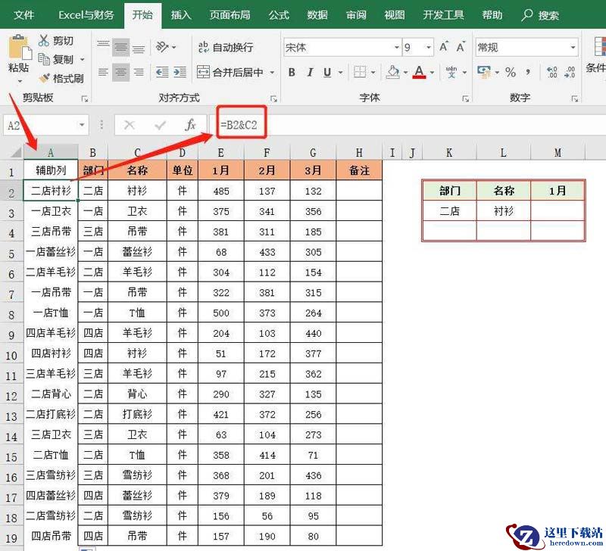Click cell L2 with 衬衫 in lookup table
606x551 pixels.
pos(504,211)
